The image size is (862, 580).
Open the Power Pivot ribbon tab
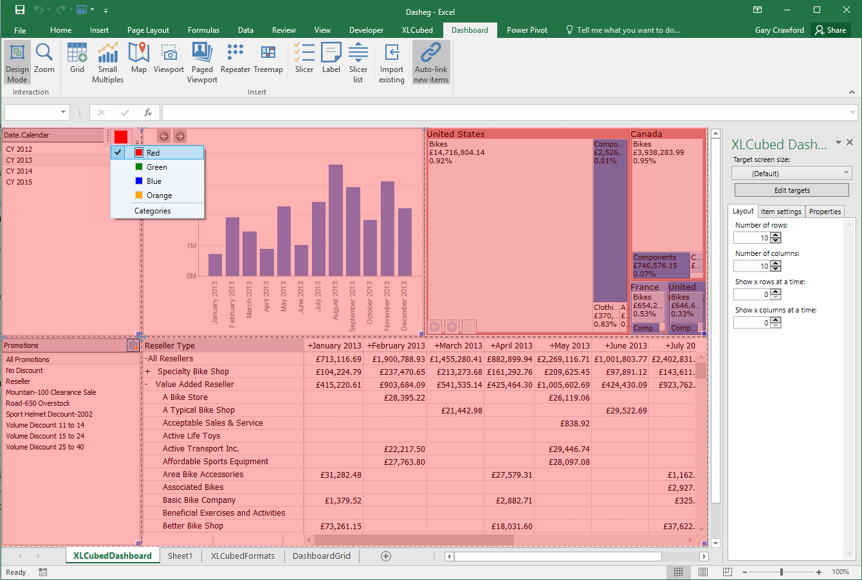[527, 30]
